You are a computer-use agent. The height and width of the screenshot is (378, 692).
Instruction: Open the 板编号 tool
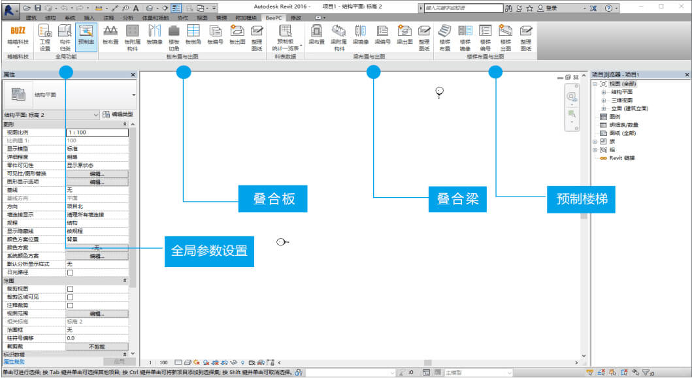216,35
